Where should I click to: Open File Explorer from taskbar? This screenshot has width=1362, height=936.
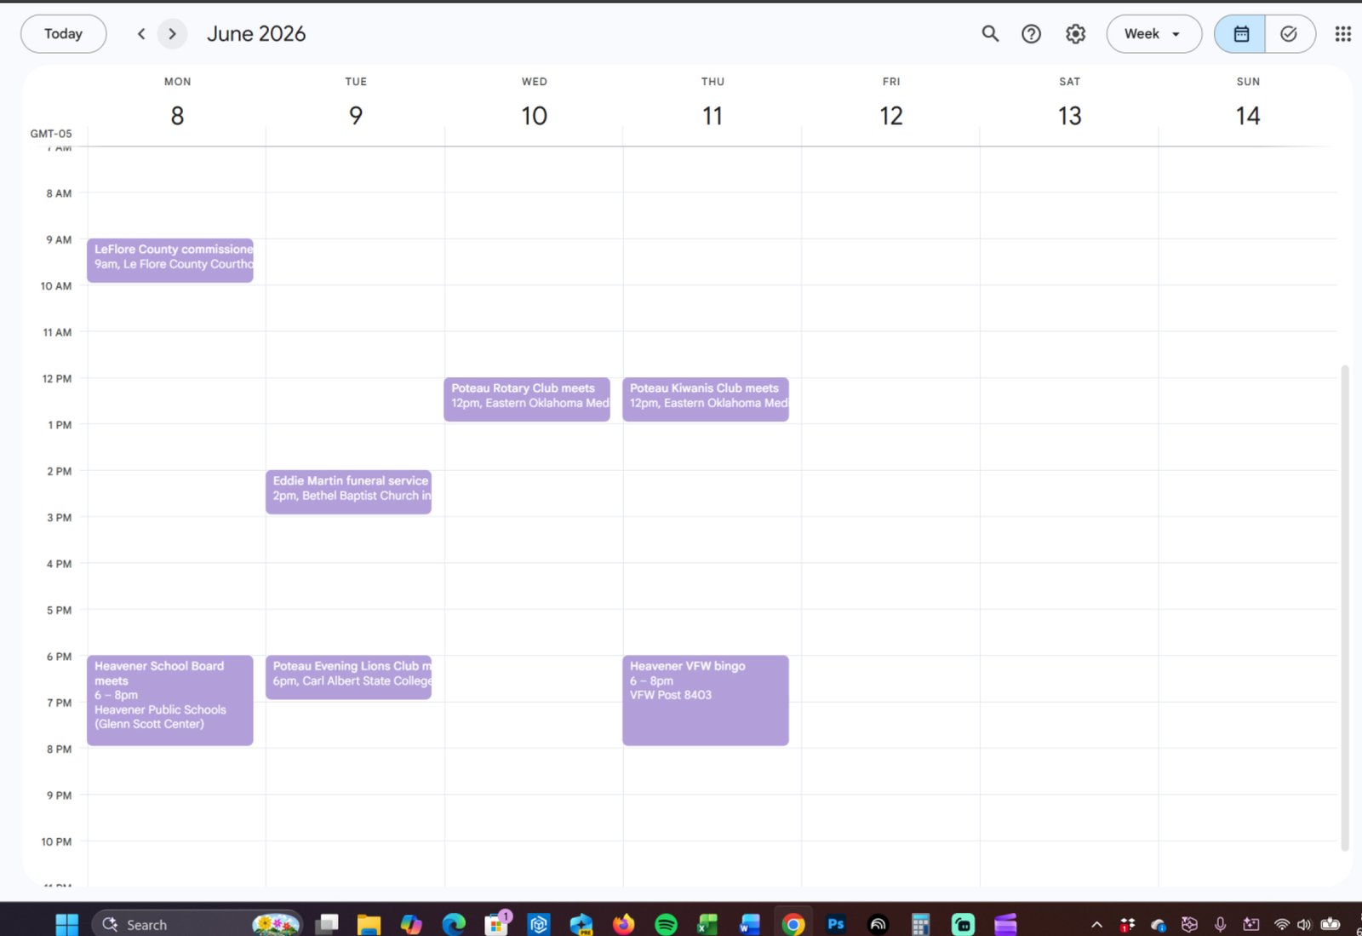(x=369, y=924)
